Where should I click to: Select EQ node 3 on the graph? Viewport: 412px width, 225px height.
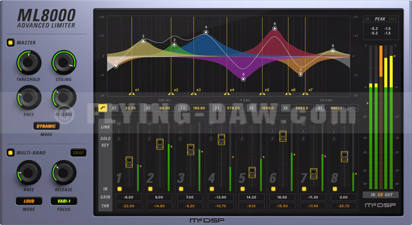coord(174,44)
